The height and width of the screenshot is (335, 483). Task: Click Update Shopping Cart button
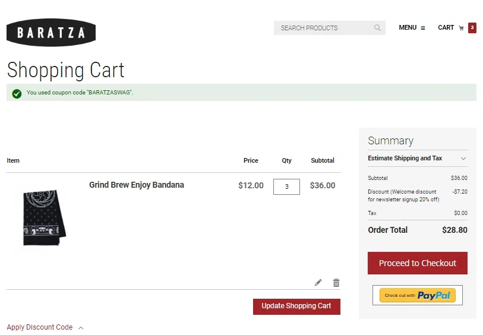[x=296, y=306]
